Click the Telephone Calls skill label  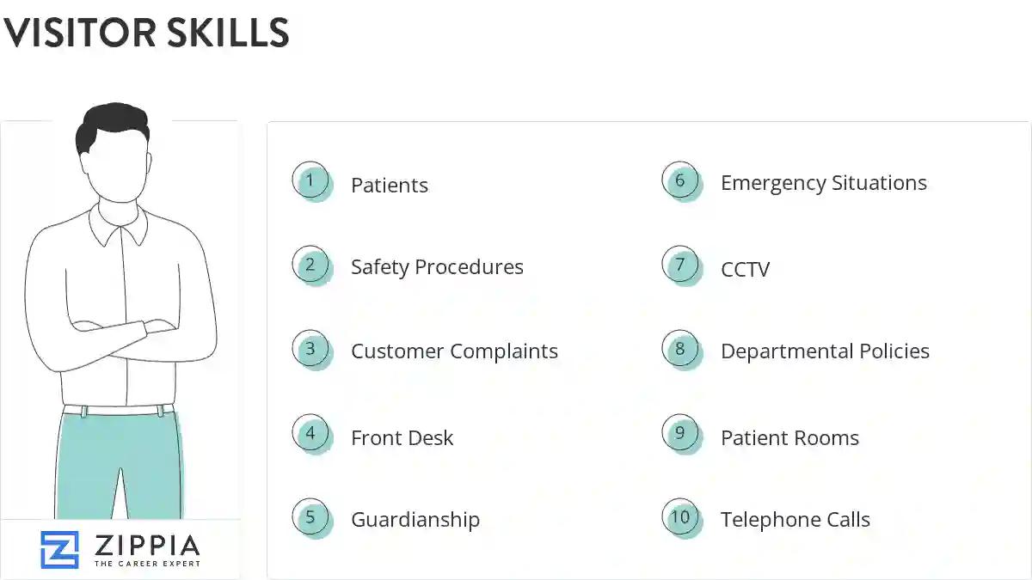[x=795, y=520]
